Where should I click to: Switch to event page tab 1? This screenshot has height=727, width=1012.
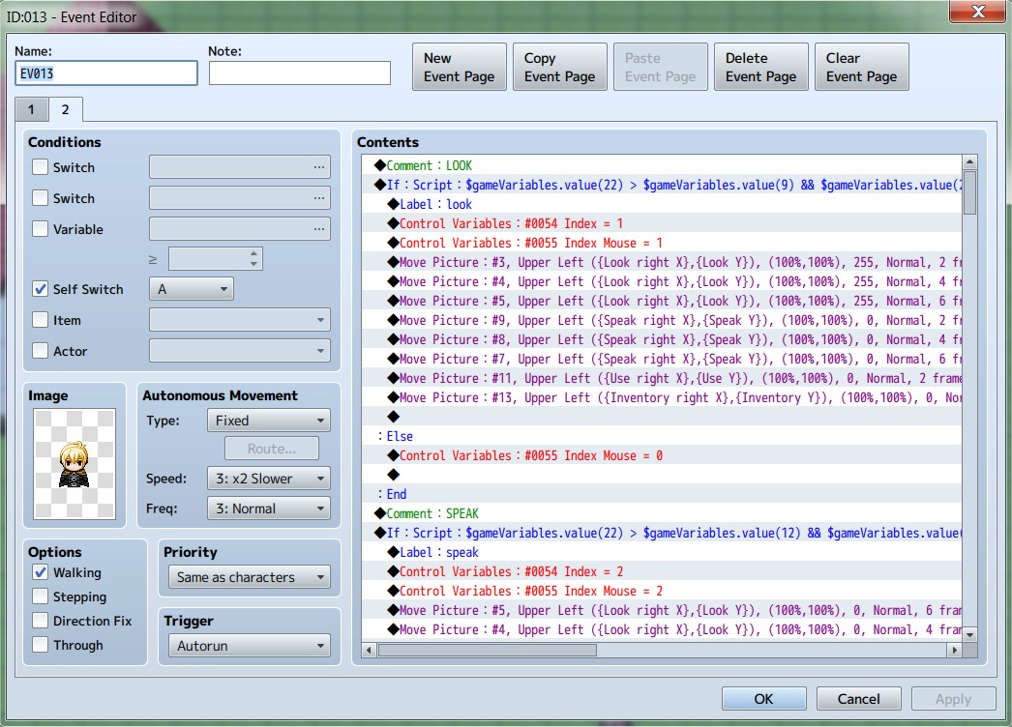[x=31, y=109]
